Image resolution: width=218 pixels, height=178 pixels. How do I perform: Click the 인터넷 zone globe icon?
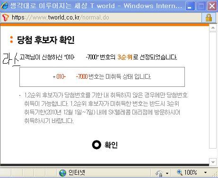pos(62,173)
